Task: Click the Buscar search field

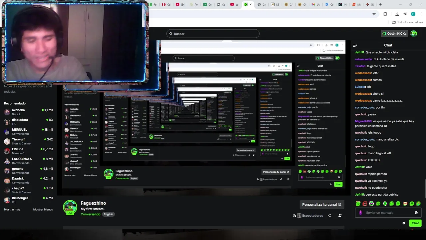Action: click(213, 34)
